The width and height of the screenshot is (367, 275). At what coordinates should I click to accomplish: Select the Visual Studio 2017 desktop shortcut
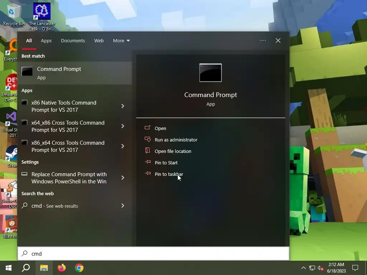(x=10, y=125)
